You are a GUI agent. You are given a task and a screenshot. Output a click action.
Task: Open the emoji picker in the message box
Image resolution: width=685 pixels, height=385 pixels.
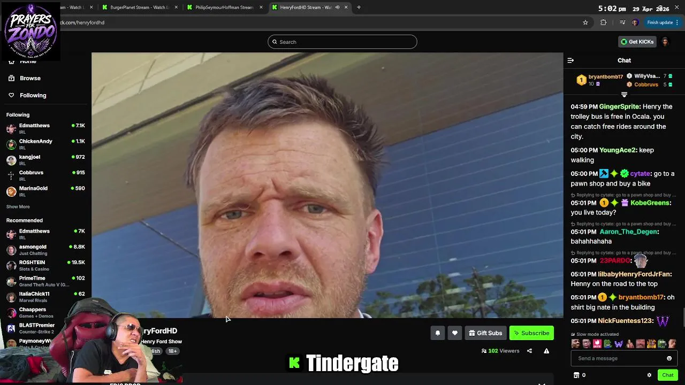tap(669, 358)
